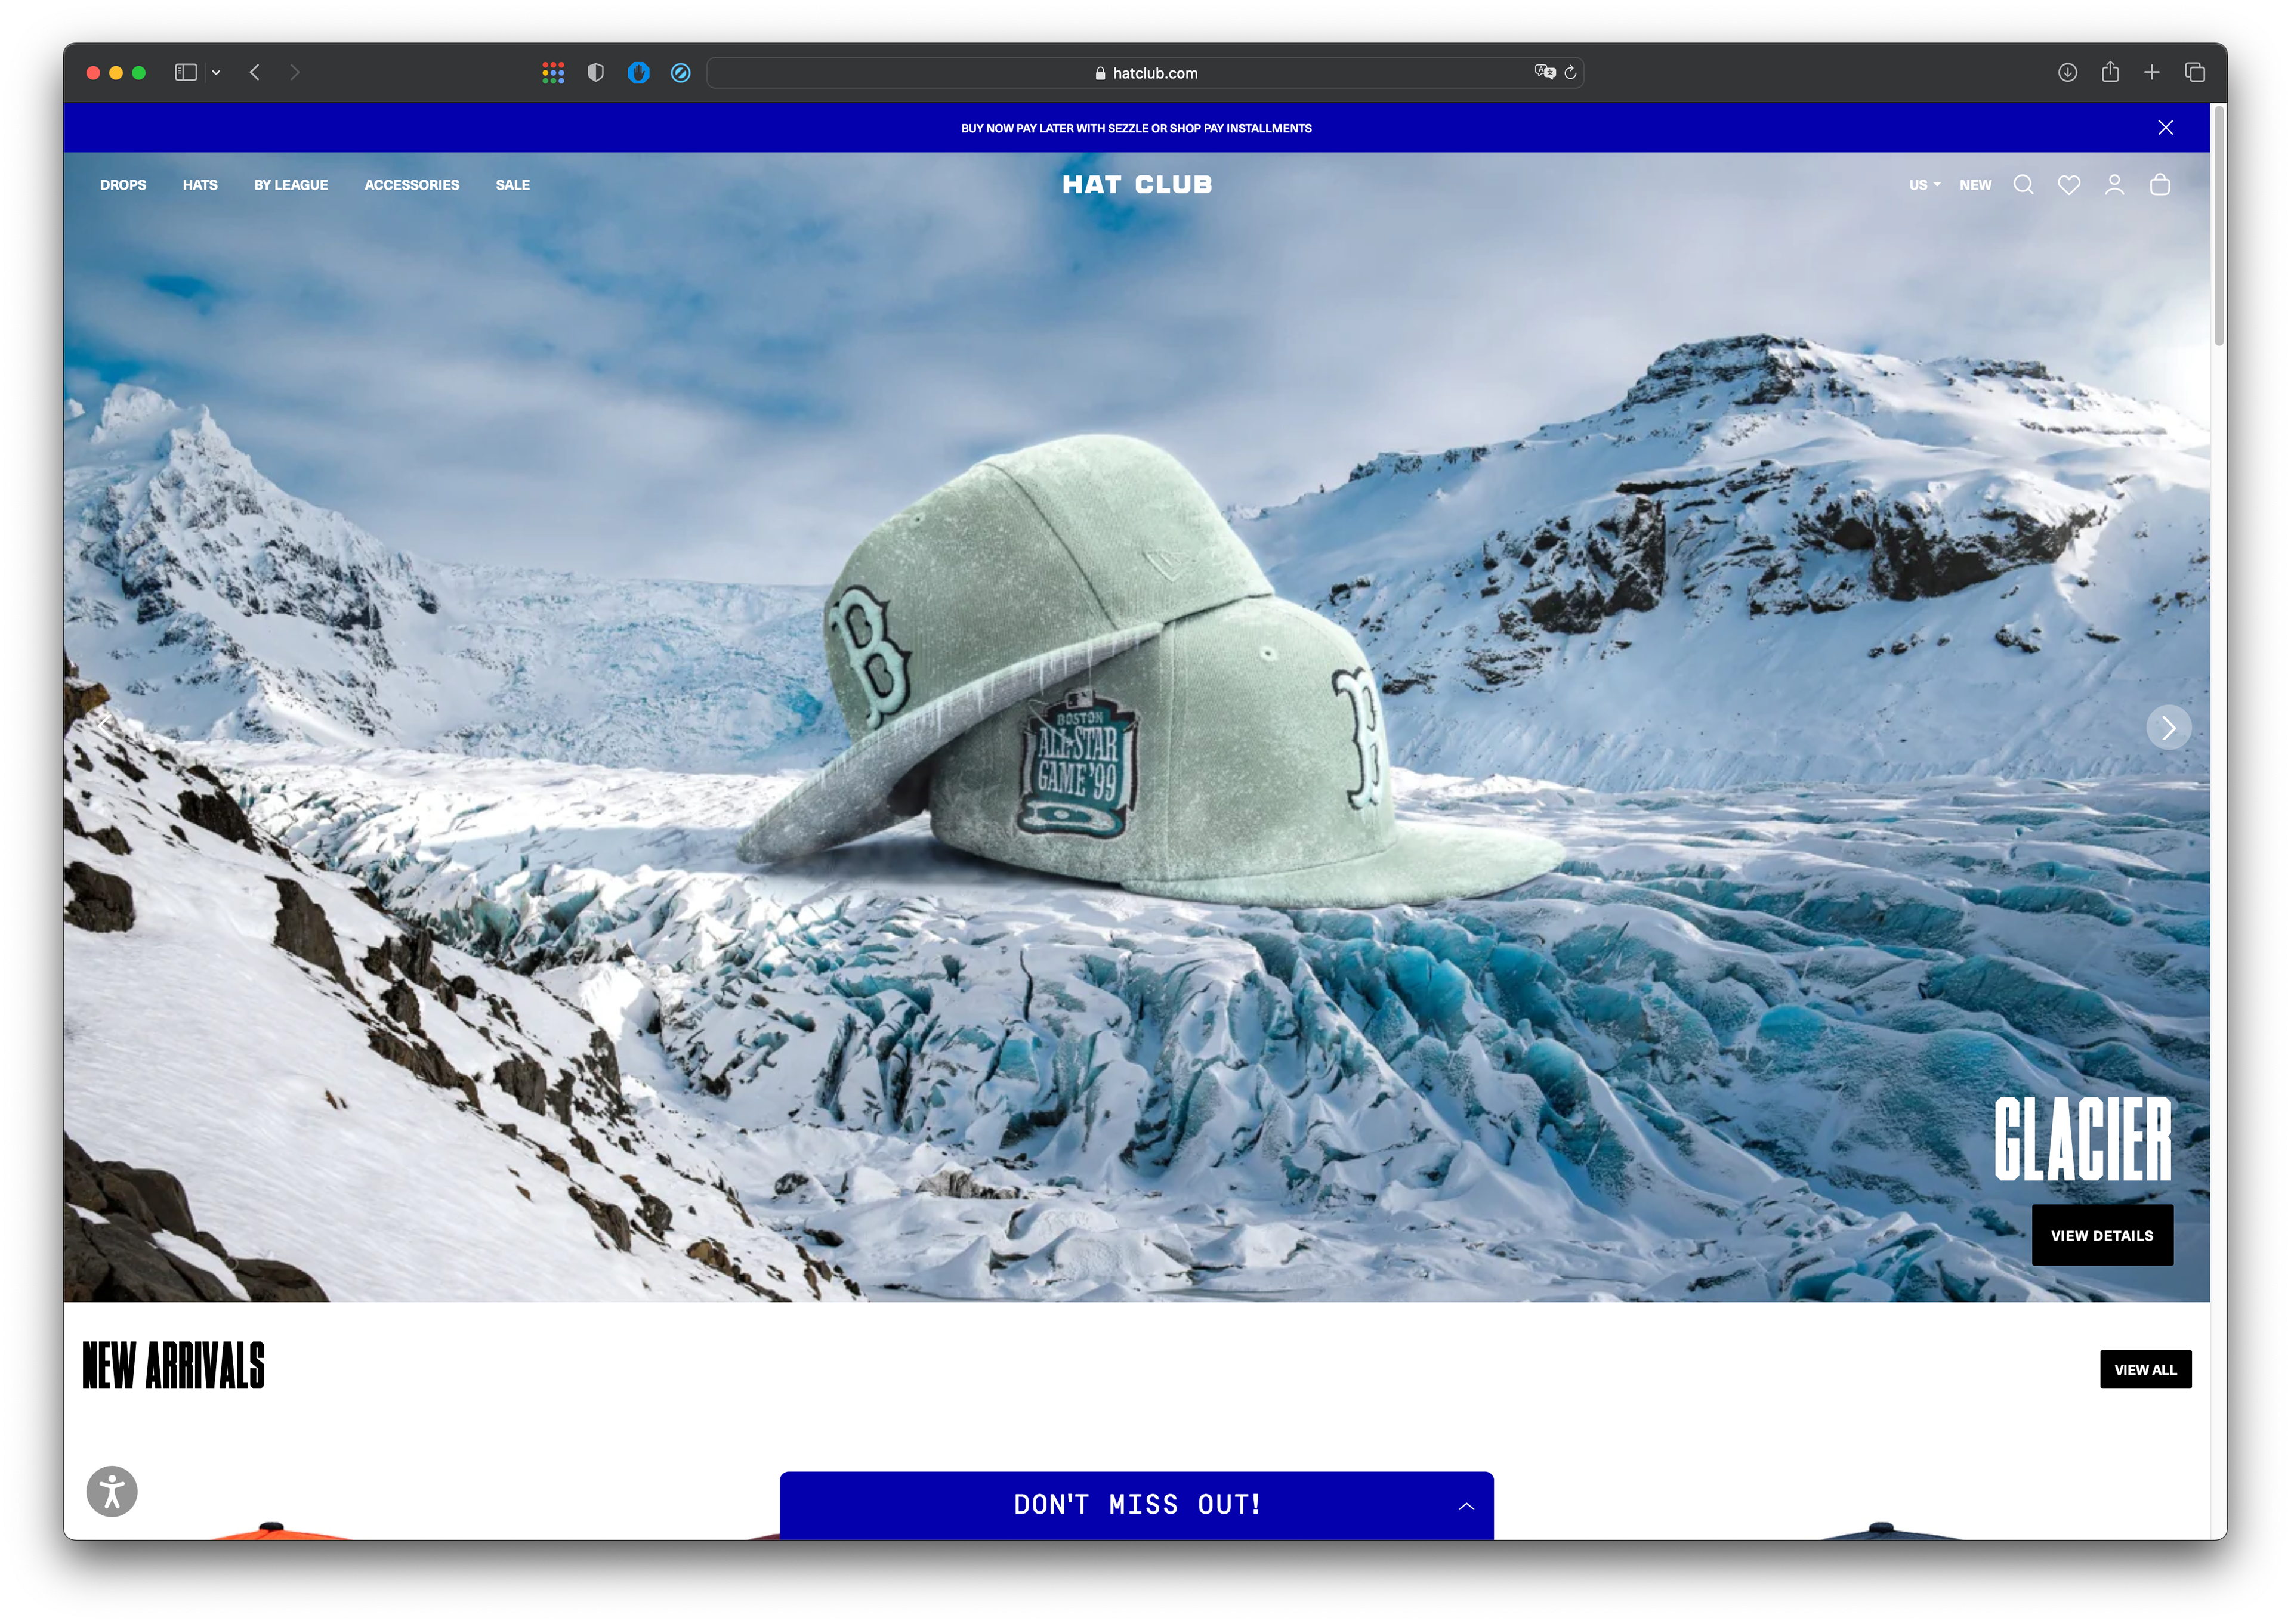
Task: Open the shopping bag cart icon
Action: click(x=2160, y=185)
